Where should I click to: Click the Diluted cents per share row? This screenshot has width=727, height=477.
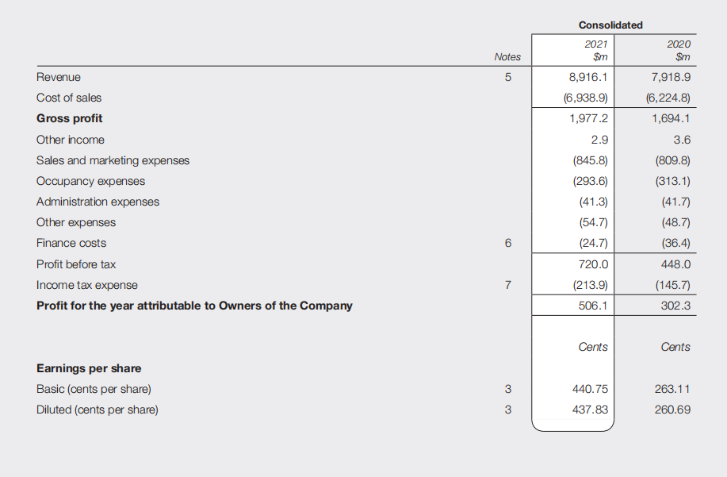pyautogui.click(x=96, y=410)
